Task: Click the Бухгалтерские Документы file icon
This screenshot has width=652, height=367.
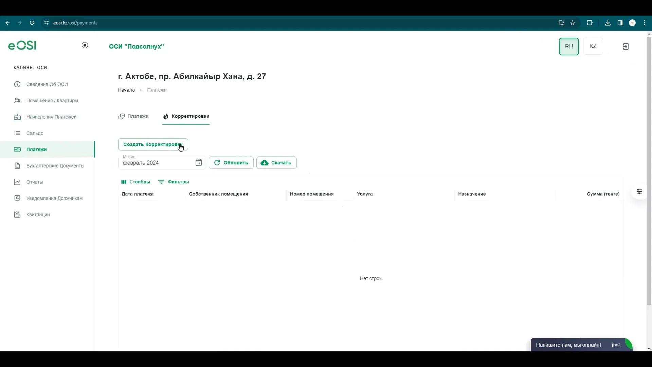Action: pyautogui.click(x=17, y=166)
